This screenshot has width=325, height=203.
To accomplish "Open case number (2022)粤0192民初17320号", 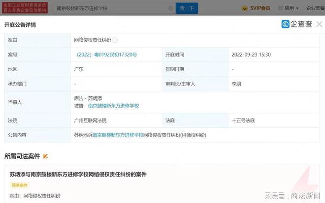I will click(106, 55).
